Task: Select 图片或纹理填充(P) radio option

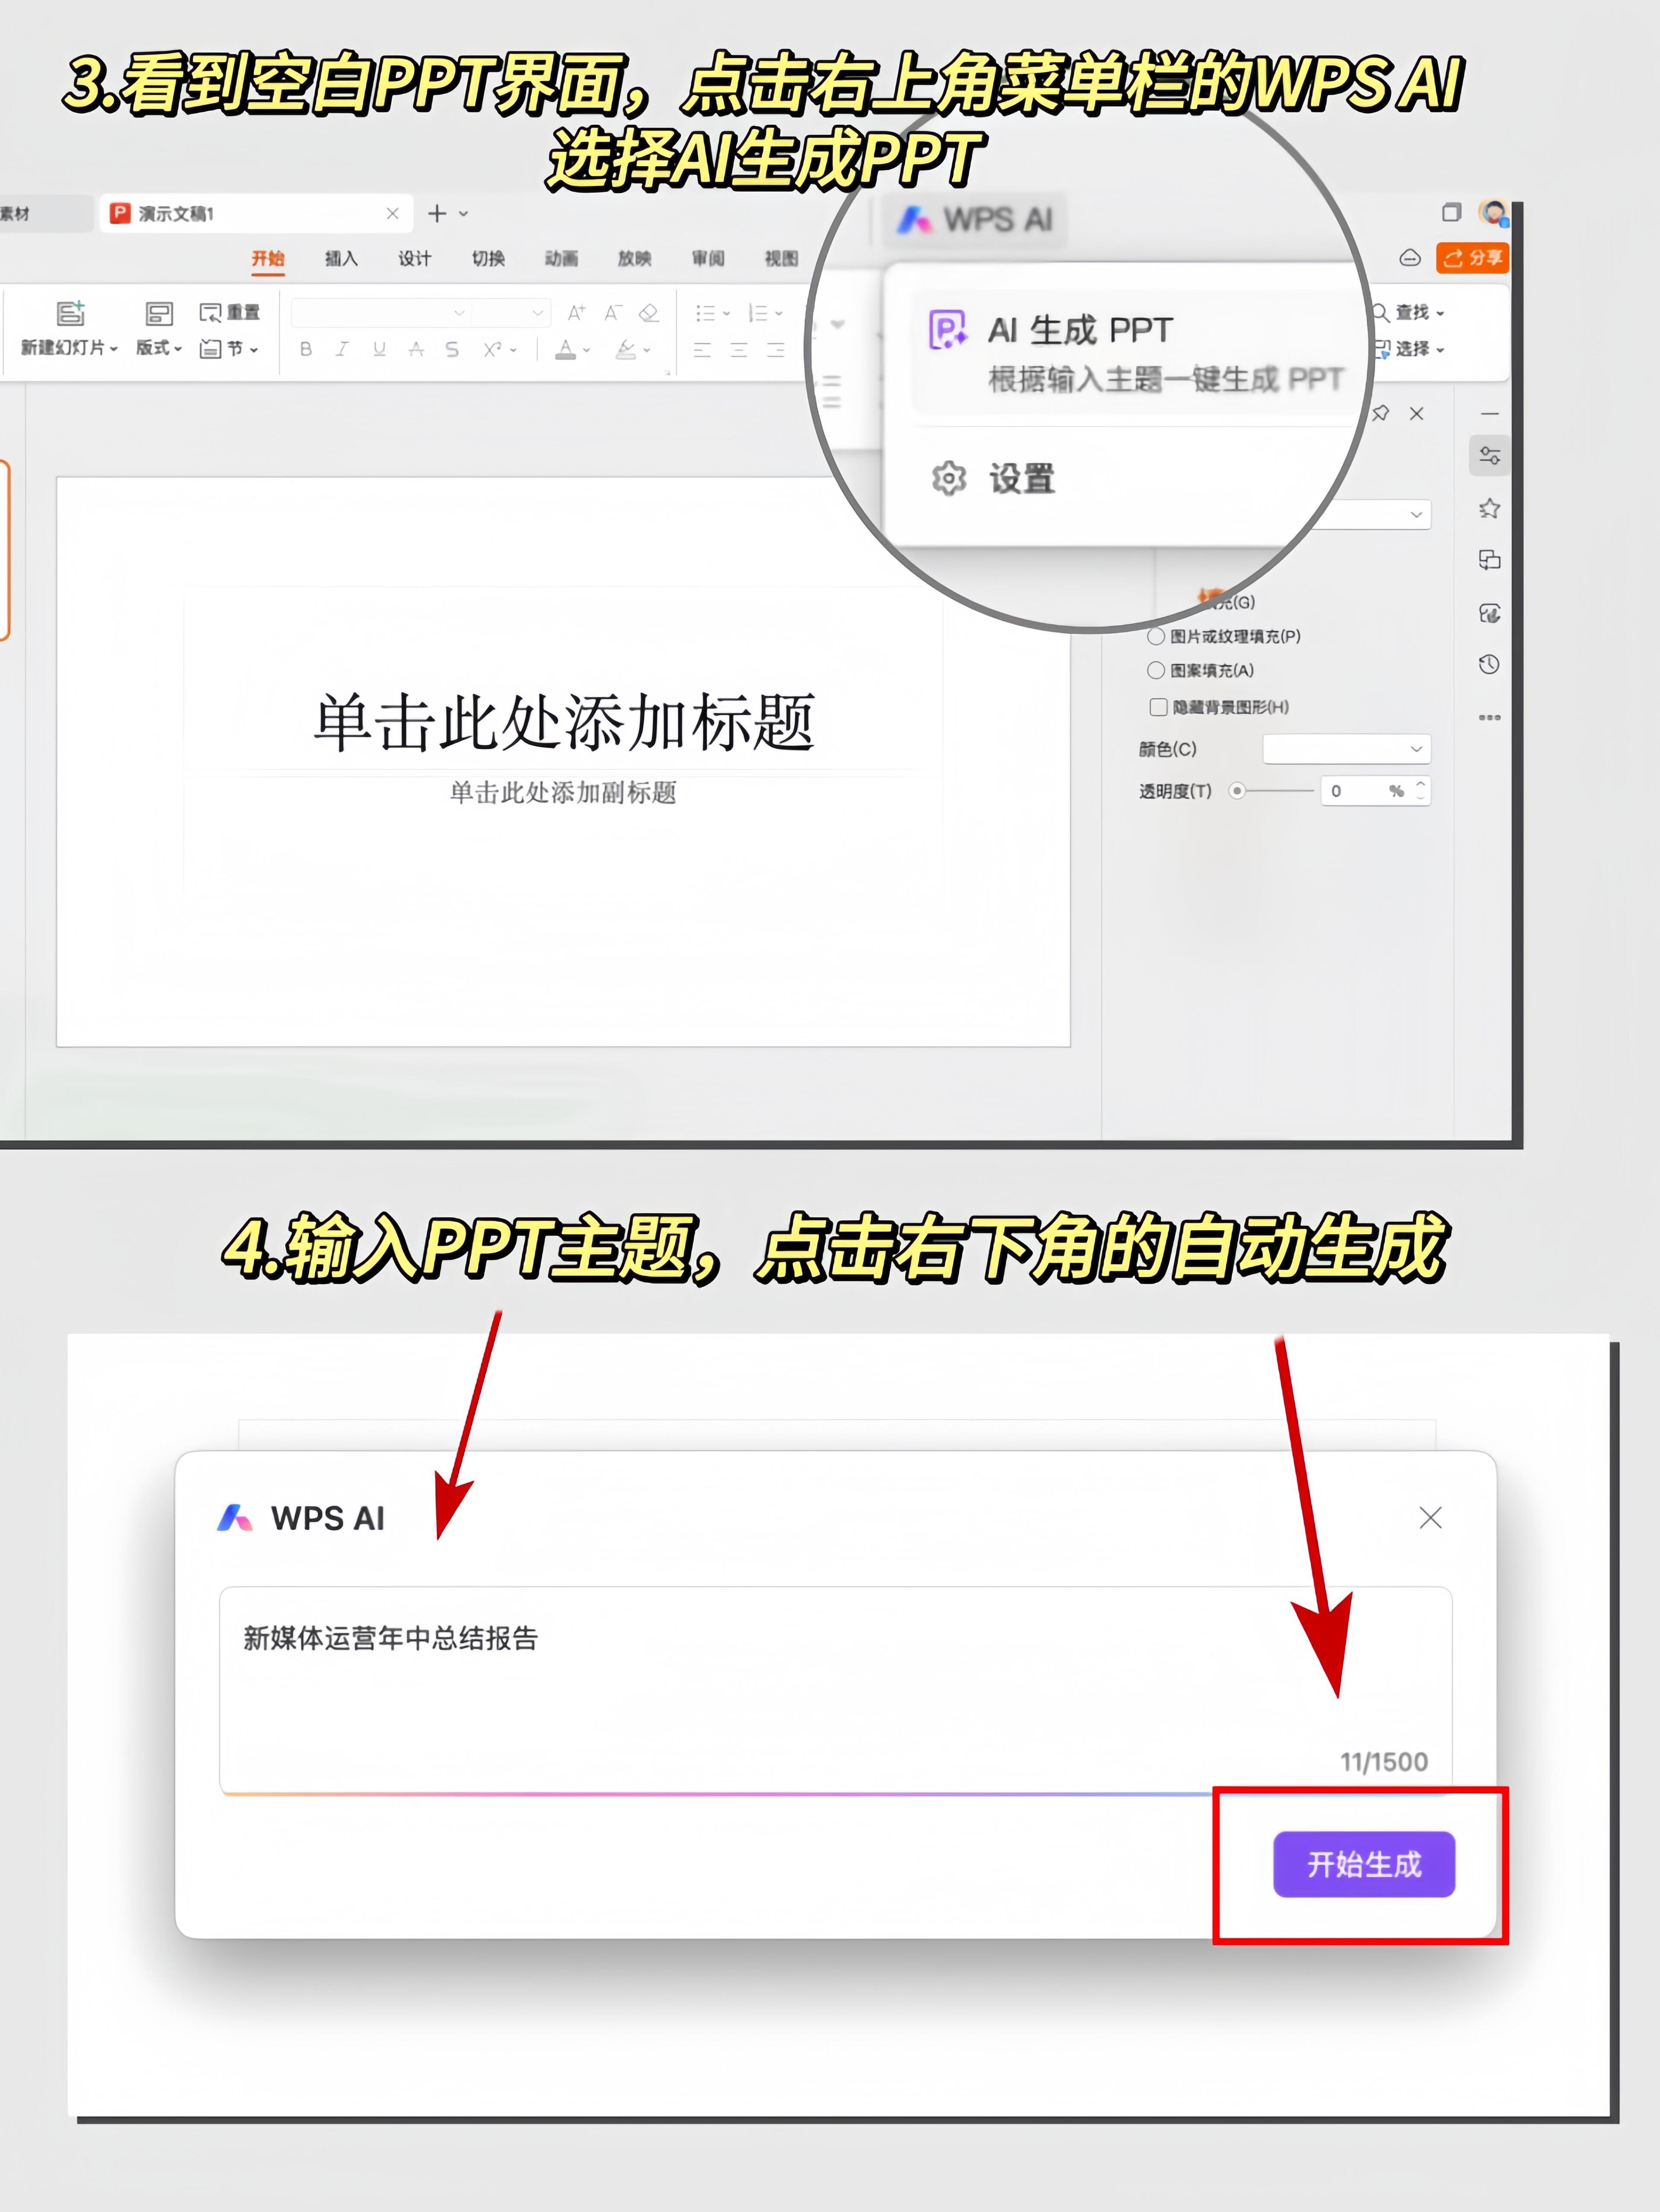Action: pos(1224,636)
